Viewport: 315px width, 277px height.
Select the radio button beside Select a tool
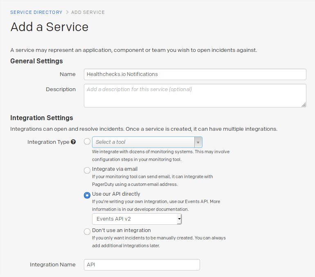pos(87,142)
